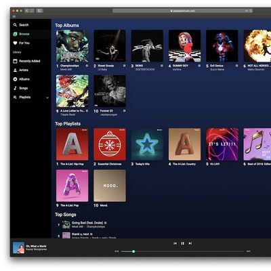The width and height of the screenshot is (271, 271).
Task: Click now playing Oh, What a World artwork
Action: pyautogui.click(x=18, y=248)
